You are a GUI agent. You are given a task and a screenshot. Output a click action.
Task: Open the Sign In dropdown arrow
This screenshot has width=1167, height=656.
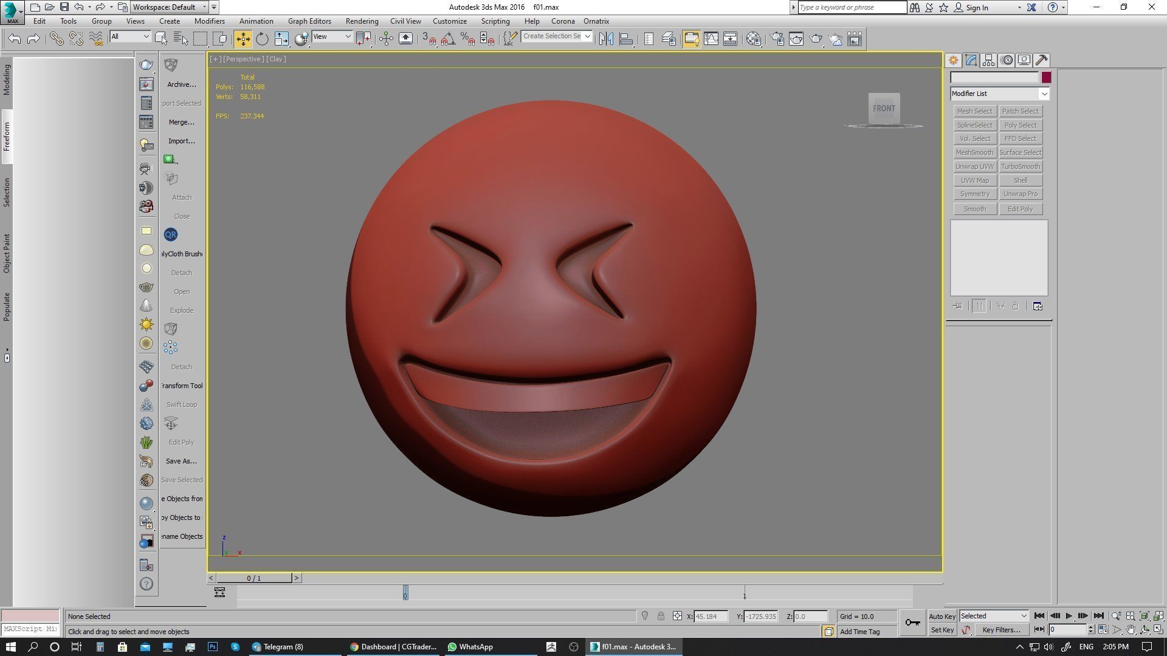[1019, 8]
